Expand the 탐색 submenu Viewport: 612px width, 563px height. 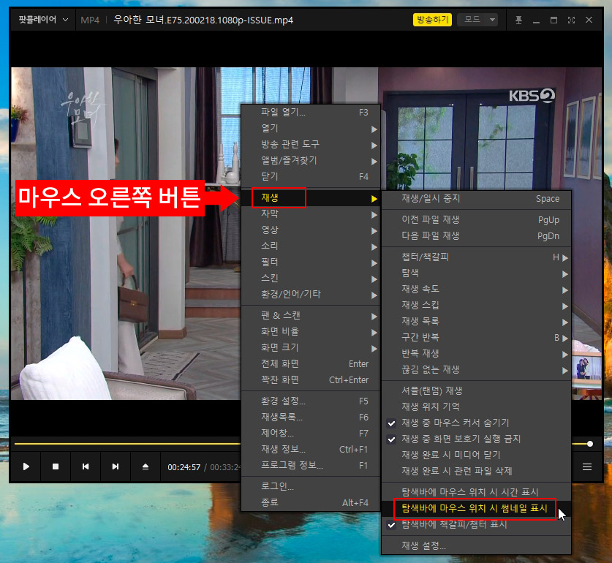point(476,273)
